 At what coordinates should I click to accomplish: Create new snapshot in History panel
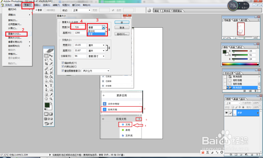[x=250, y=91]
